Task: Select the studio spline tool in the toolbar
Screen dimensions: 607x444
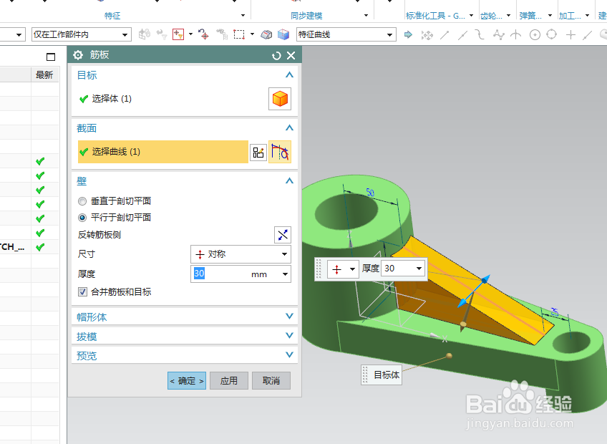Action: tap(498, 34)
